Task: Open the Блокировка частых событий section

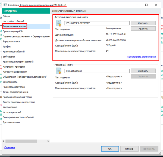Action: (x=18, y=117)
